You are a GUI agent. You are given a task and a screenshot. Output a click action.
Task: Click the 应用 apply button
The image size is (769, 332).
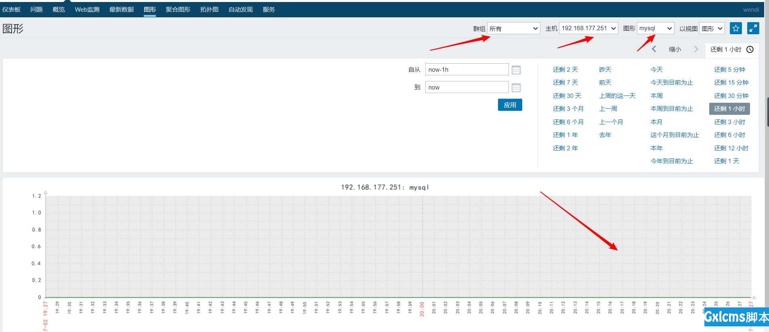pyautogui.click(x=510, y=105)
